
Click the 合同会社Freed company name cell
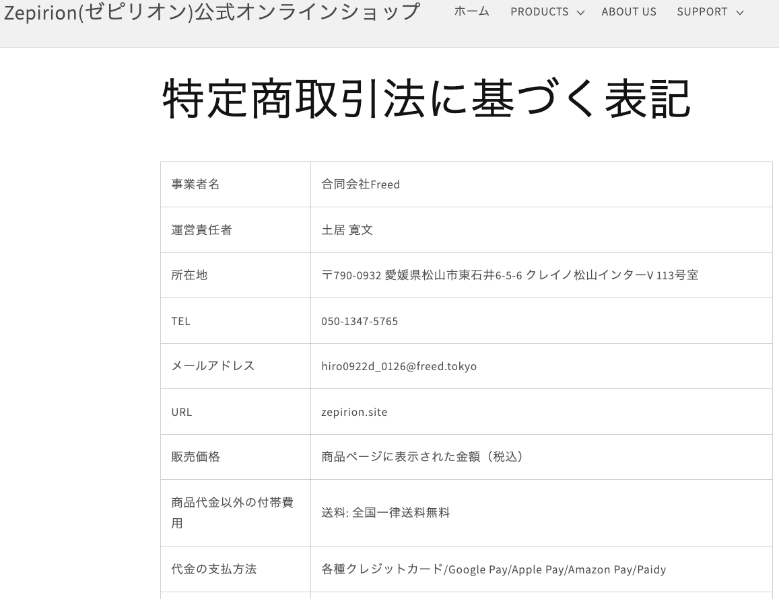coord(361,184)
